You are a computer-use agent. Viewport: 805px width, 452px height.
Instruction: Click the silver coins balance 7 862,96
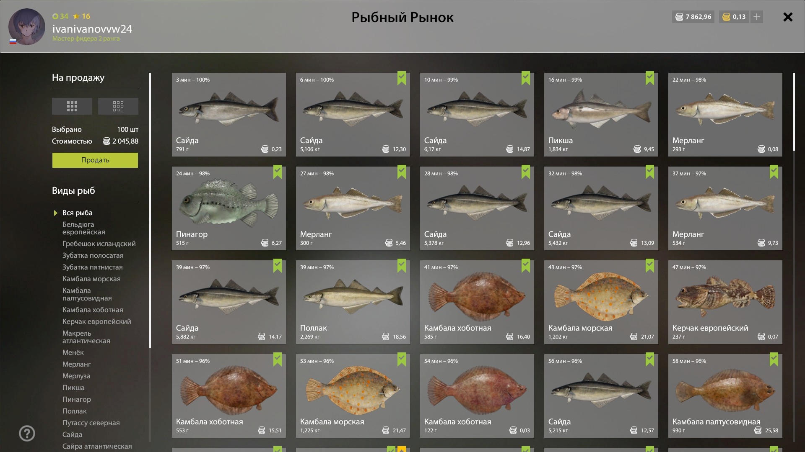693,17
